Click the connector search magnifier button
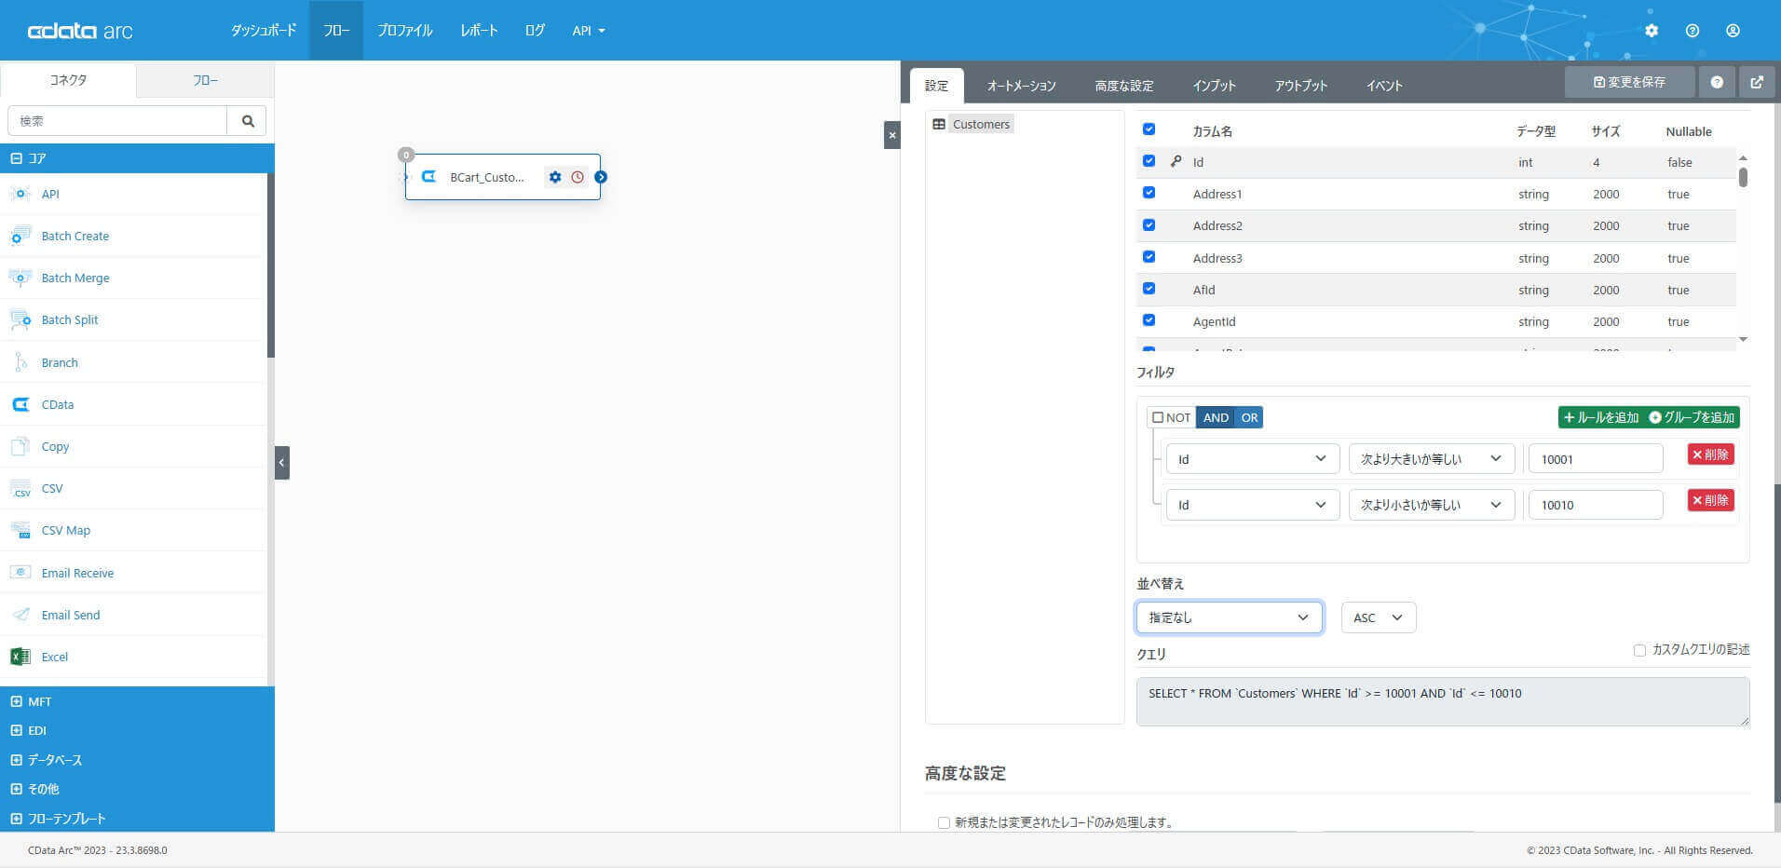The width and height of the screenshot is (1781, 868). 247,121
